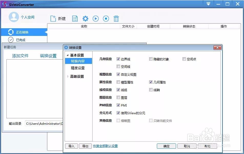This screenshot has height=154, width=244.
Task: Start conversion with the play icon
Action: coord(96,18)
